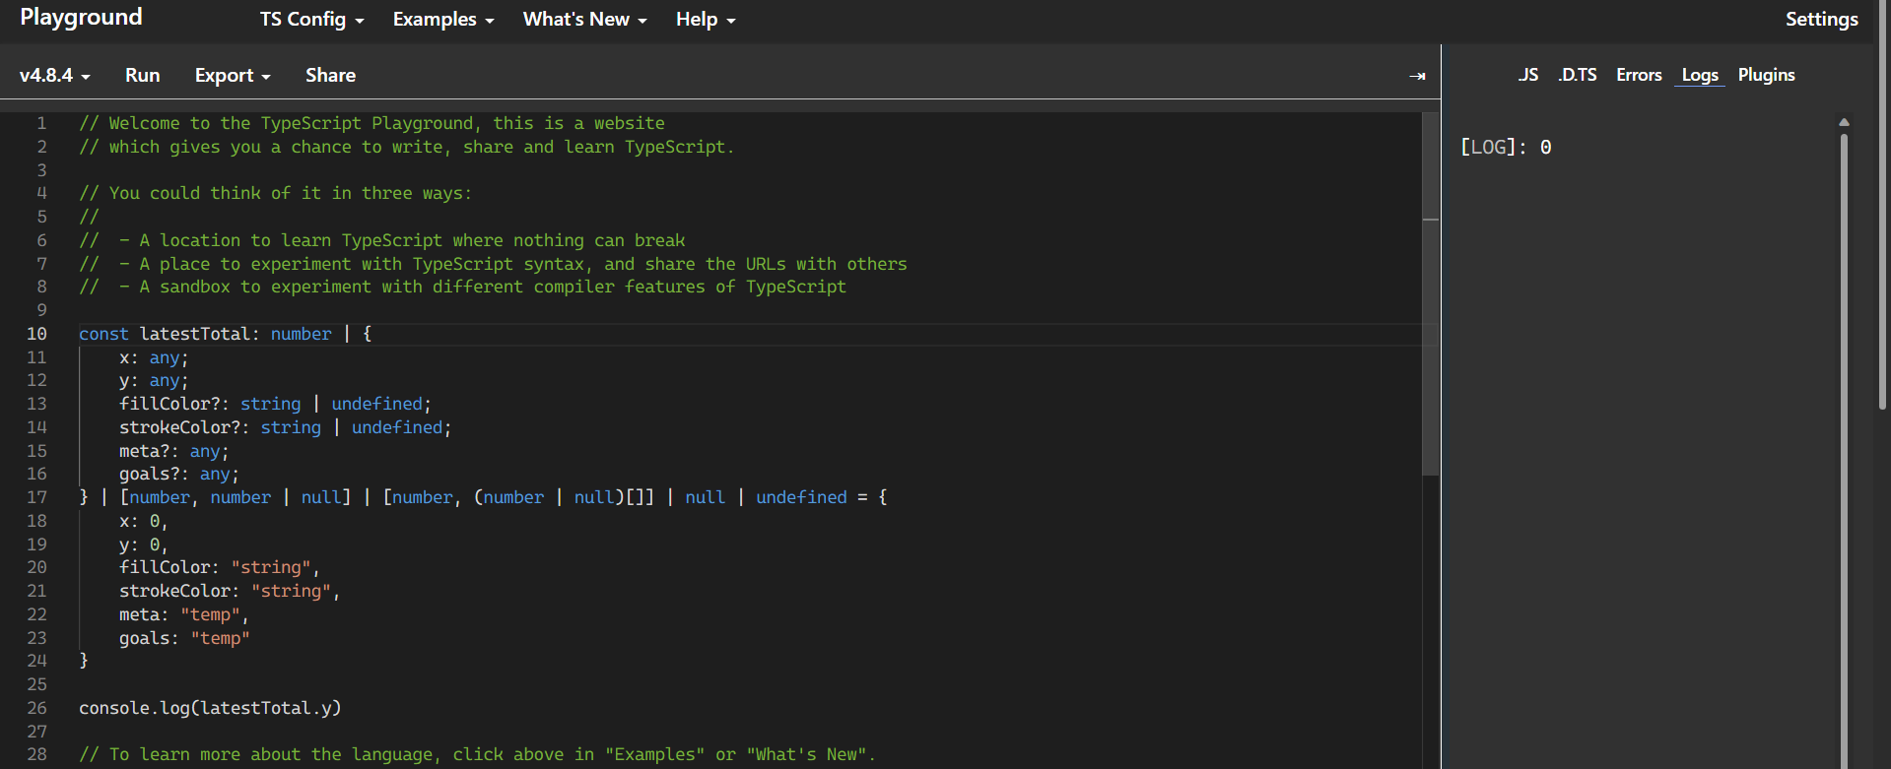Click the 'meta?: any;' line

(x=174, y=451)
